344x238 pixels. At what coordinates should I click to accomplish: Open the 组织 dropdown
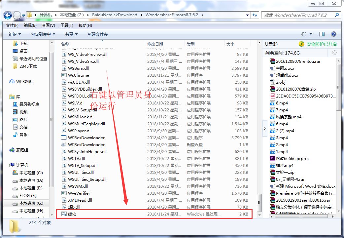tap(15, 34)
